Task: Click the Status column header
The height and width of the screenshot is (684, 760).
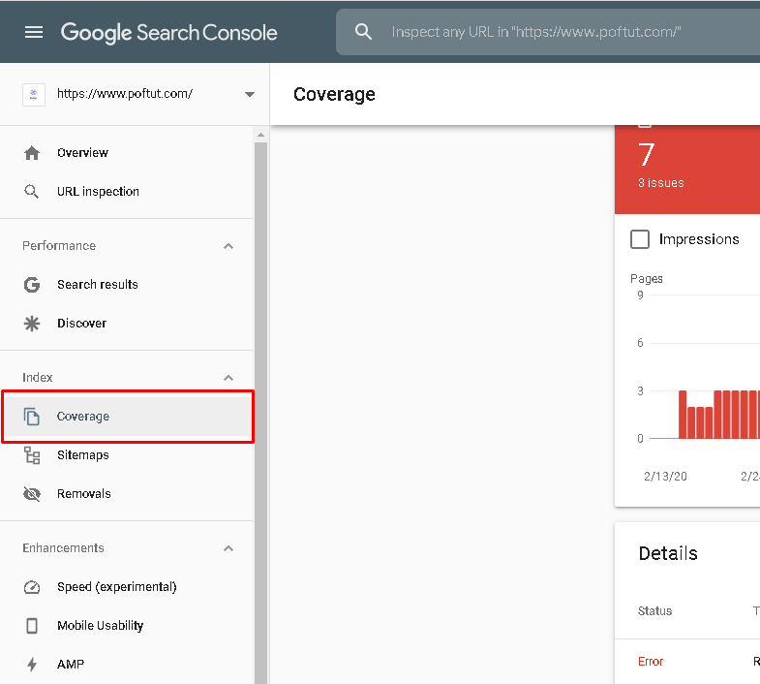Action: point(654,611)
